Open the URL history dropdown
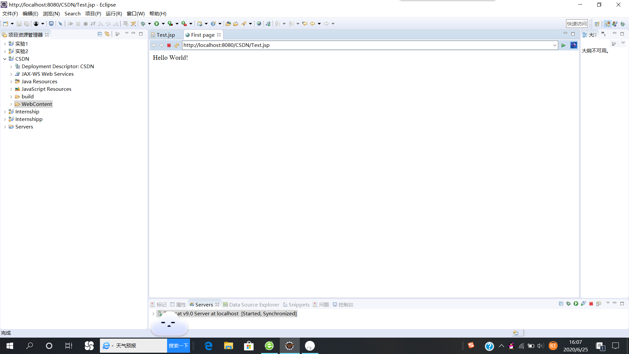Screen dimensions: 629x354 555,45
